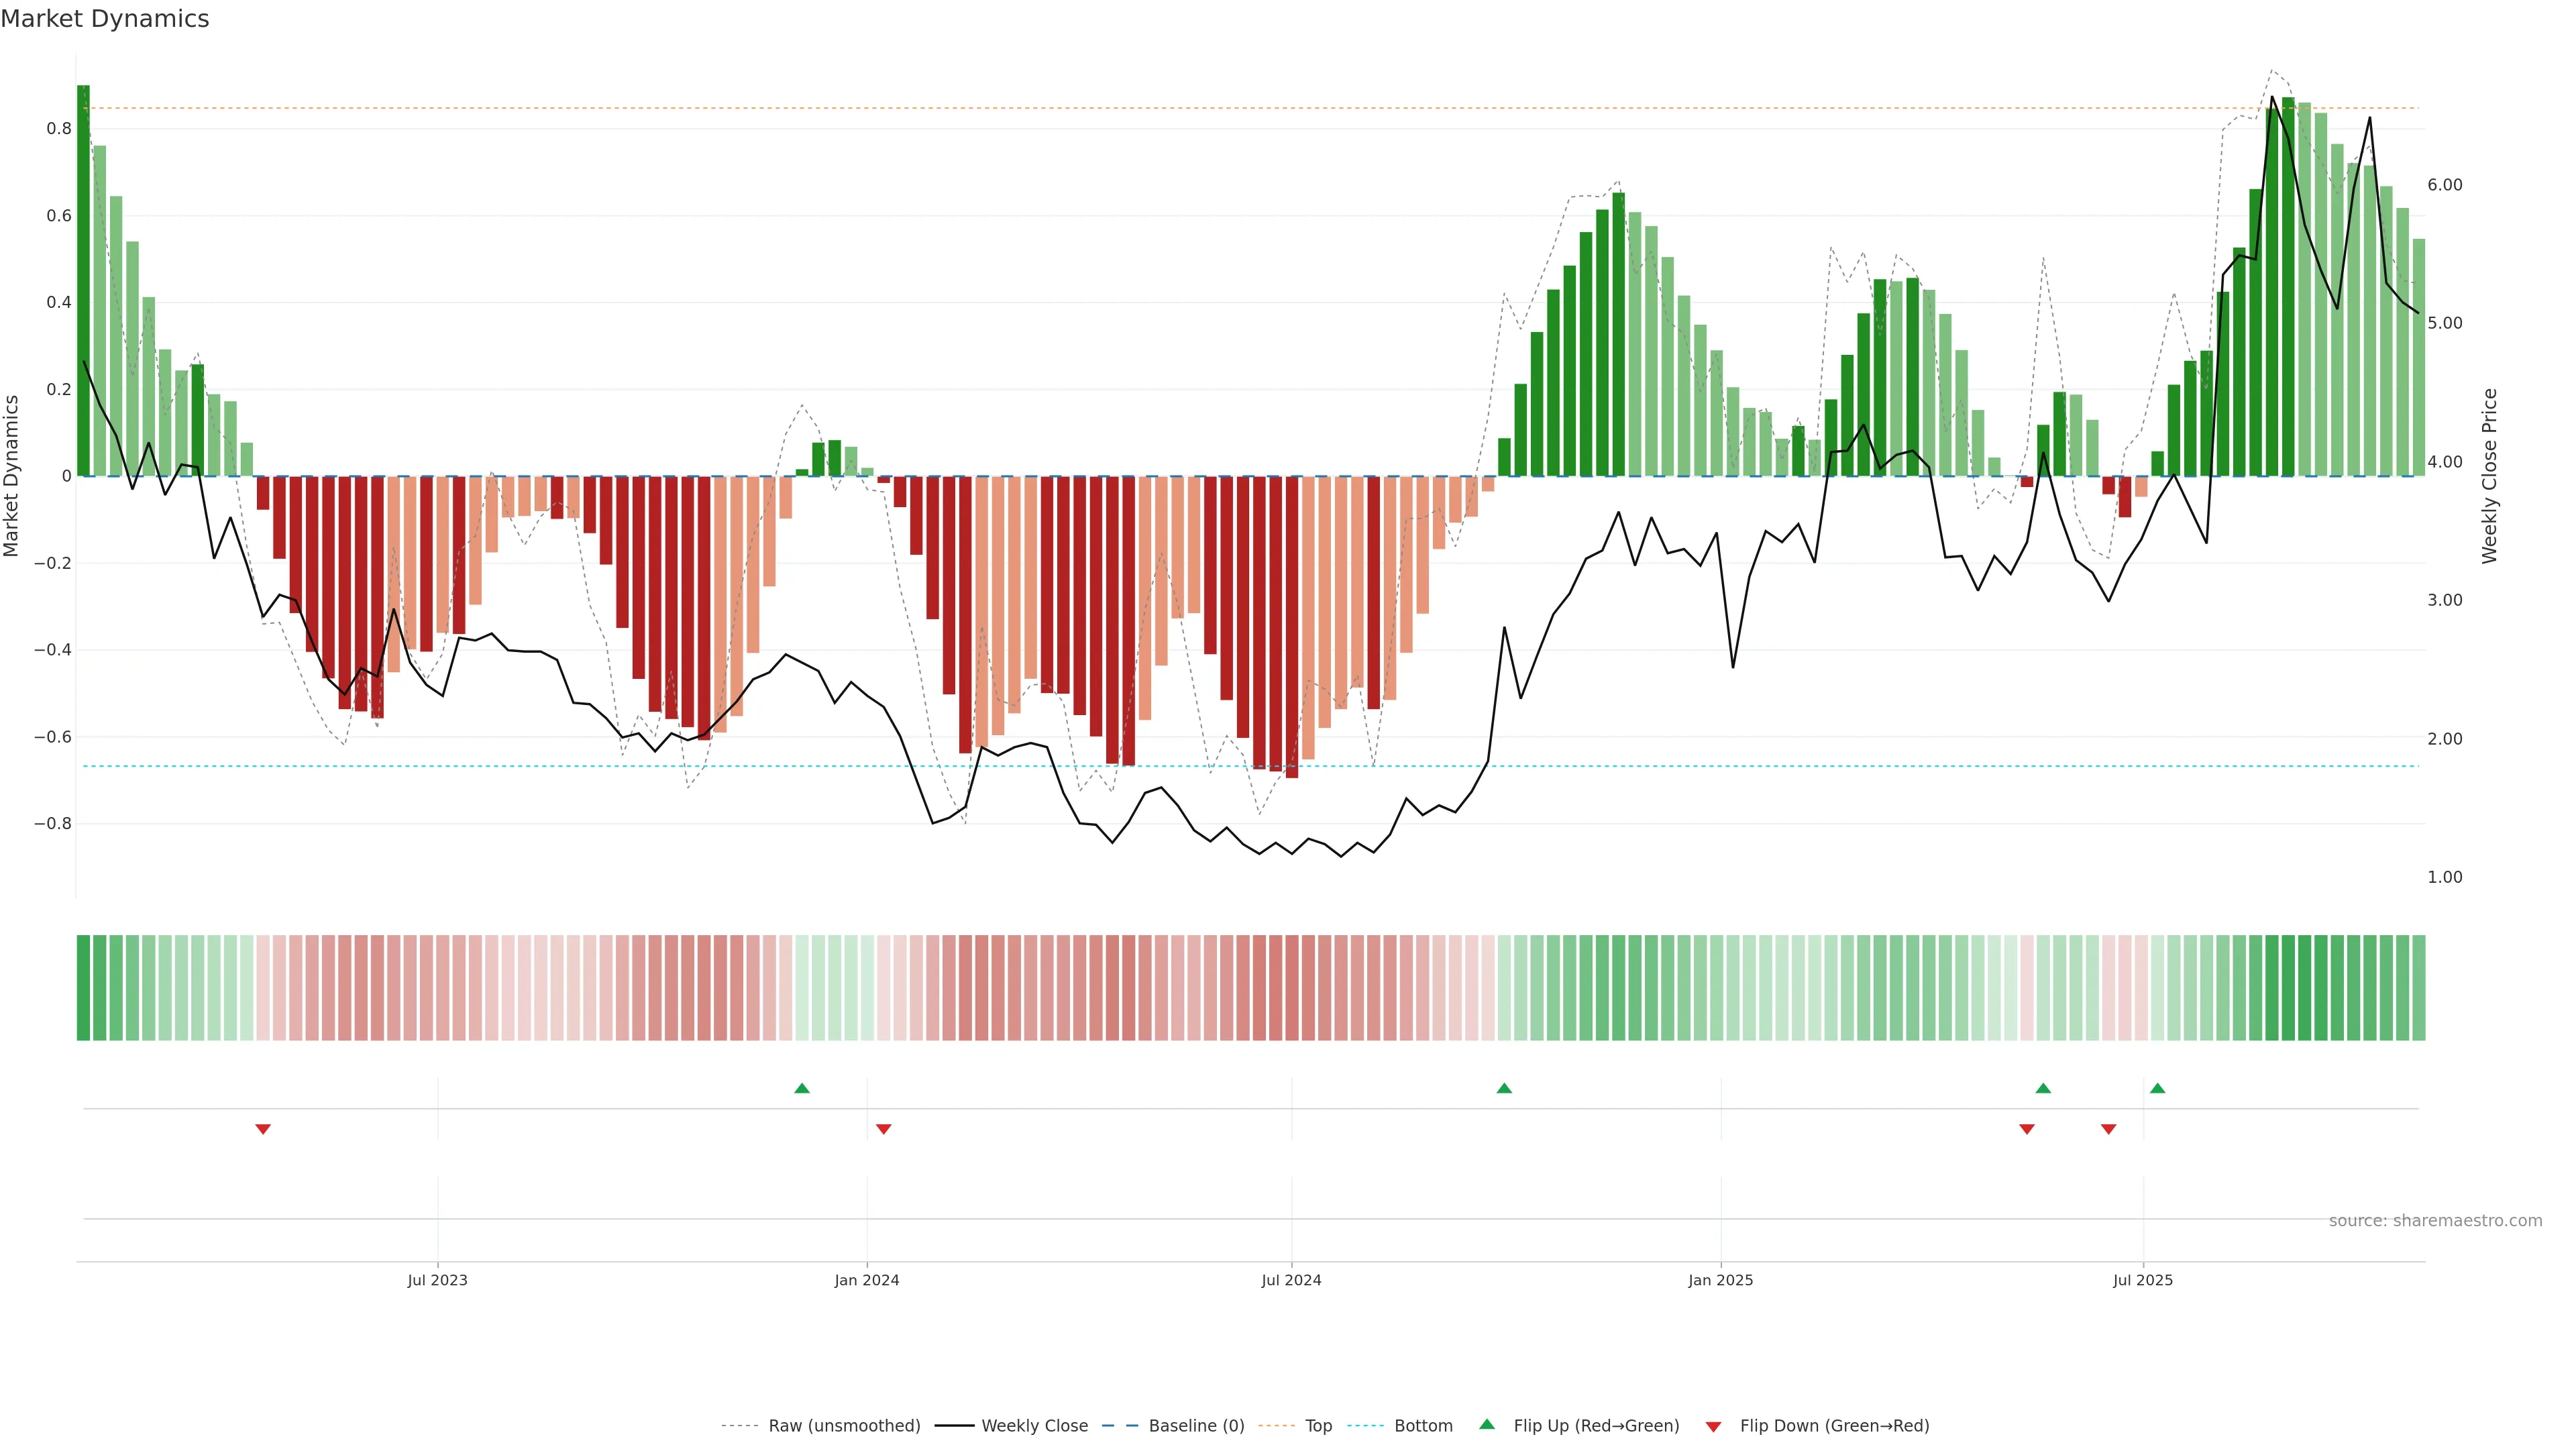Click the earliest green flip-up marker before Jan 2024
This screenshot has width=2576, height=1449.
click(802, 1088)
